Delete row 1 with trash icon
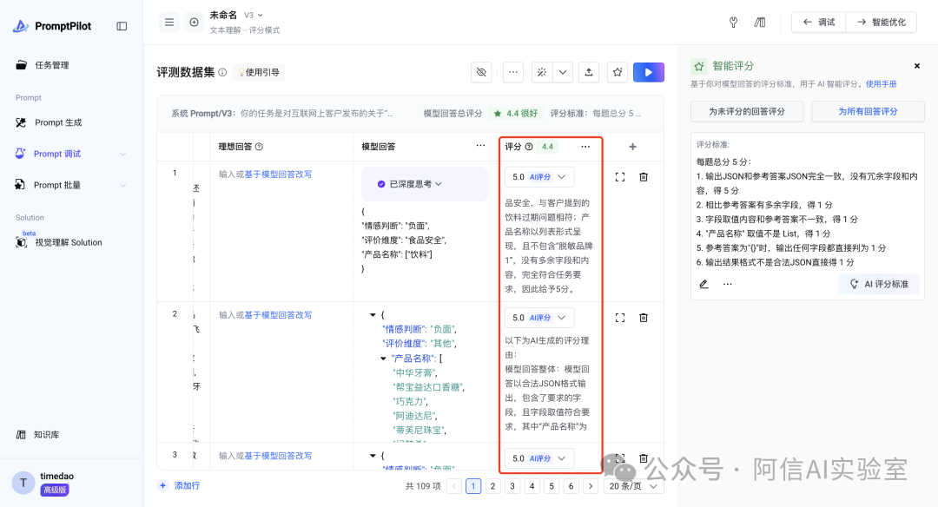Viewport: 938px width, 507px height. pos(644,177)
